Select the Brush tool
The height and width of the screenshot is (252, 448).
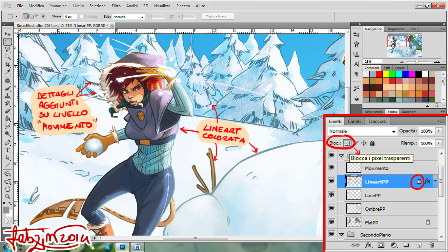click(x=8, y=89)
